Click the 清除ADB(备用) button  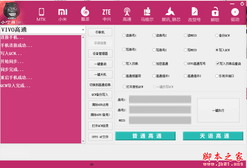[100, 115]
